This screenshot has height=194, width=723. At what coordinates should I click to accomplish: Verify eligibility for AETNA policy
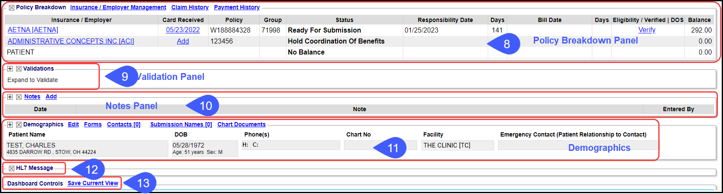point(647,30)
